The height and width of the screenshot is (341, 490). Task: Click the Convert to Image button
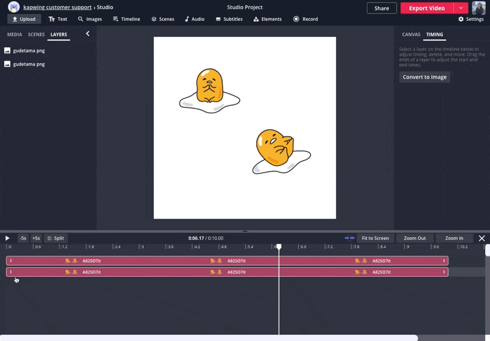tap(424, 77)
